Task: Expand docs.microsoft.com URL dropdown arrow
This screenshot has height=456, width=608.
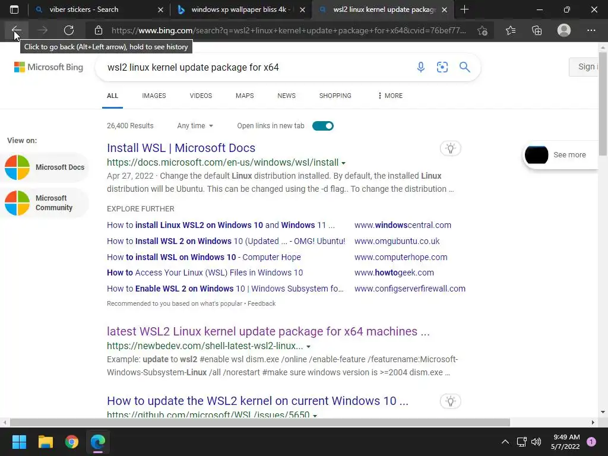Action: point(344,163)
